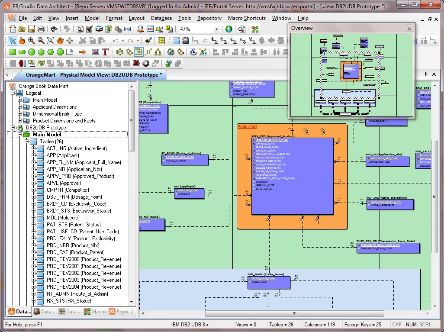Click the XSD schema generation icon

click(127, 29)
